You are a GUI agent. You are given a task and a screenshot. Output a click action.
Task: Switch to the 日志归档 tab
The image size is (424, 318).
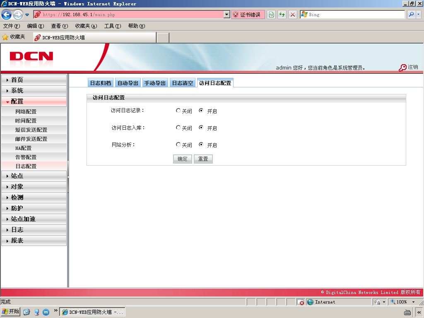[x=101, y=83]
